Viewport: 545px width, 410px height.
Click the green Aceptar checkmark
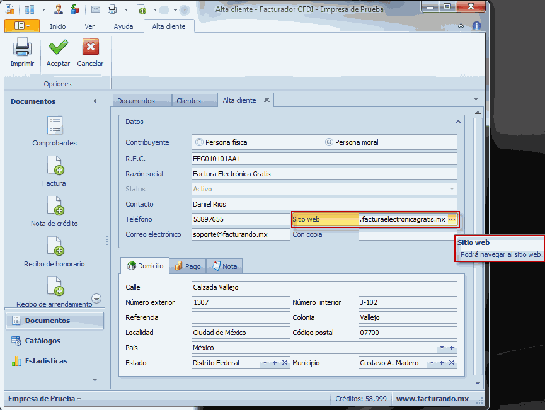(x=58, y=48)
